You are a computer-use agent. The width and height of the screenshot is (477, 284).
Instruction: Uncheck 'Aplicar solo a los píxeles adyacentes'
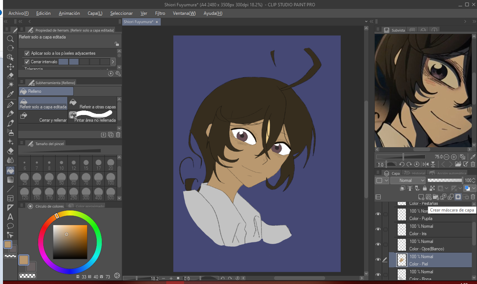(x=27, y=53)
